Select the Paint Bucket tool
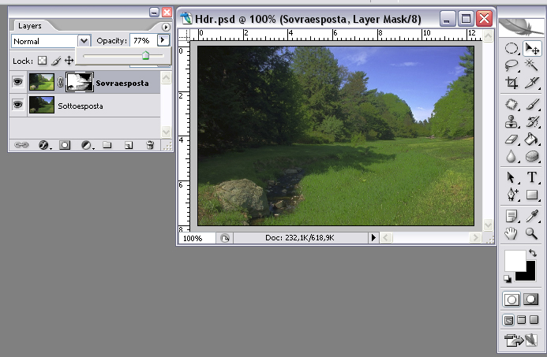Image resolution: width=547 pixels, height=357 pixels. pos(532,139)
